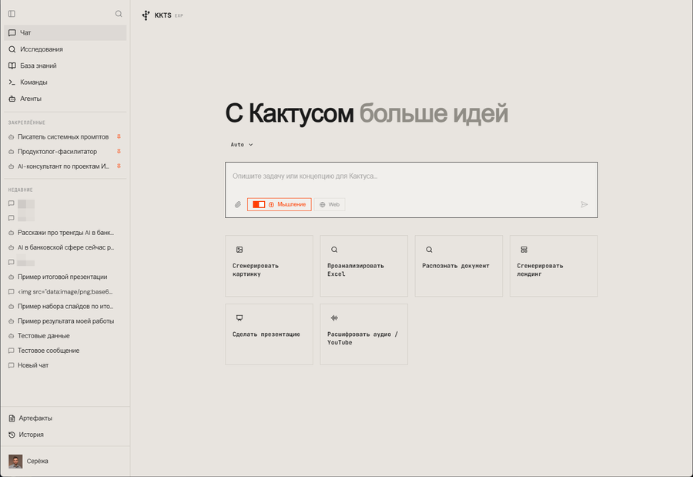
Task: Open chat Пример набора слайдов по ито
Action: [65, 306]
